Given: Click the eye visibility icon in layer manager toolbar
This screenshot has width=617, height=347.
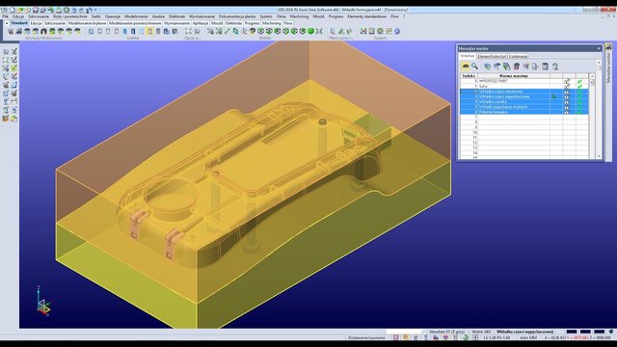Looking at the screenshot, I should coord(465,67).
